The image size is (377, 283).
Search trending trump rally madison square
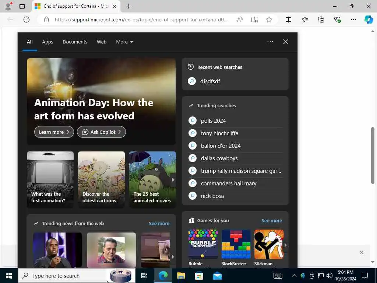click(235, 171)
